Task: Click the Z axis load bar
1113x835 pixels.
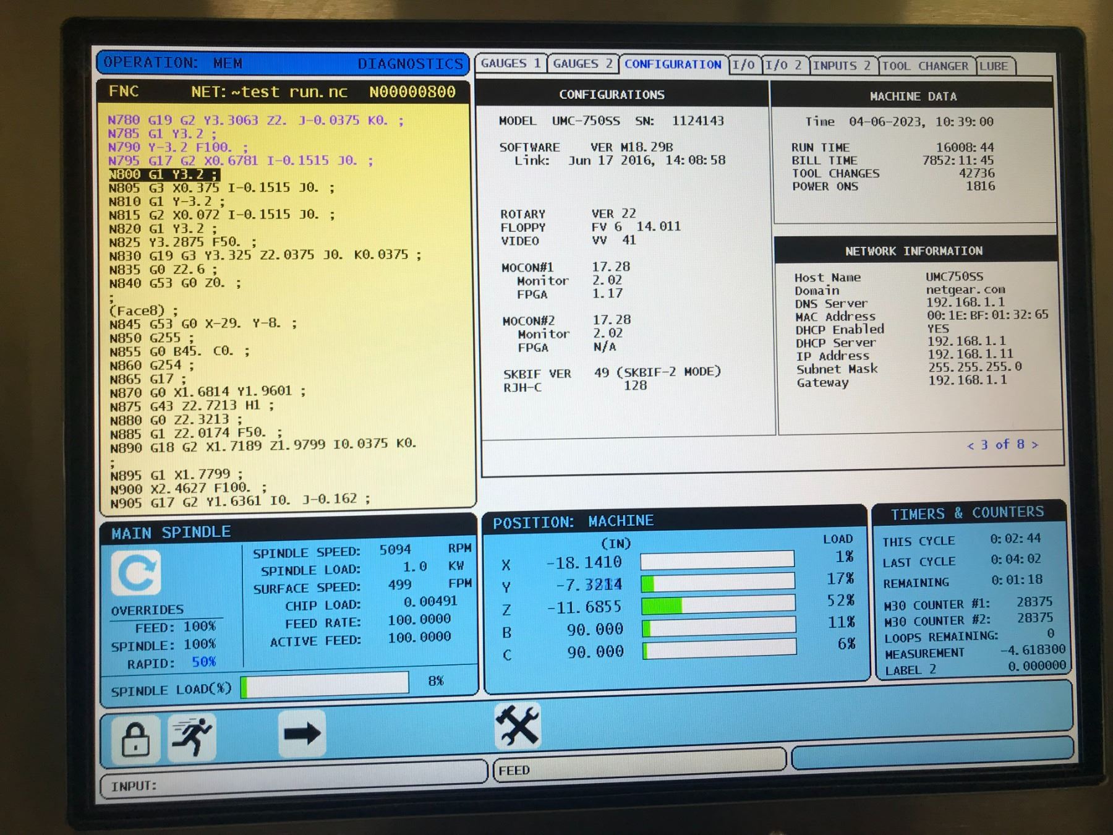Action: tap(718, 604)
